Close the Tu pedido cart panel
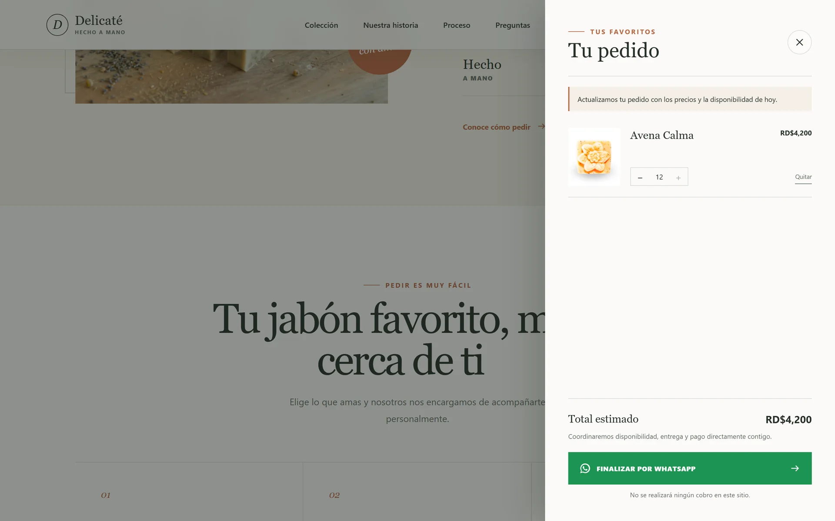Viewport: 835px width, 521px height. [799, 42]
